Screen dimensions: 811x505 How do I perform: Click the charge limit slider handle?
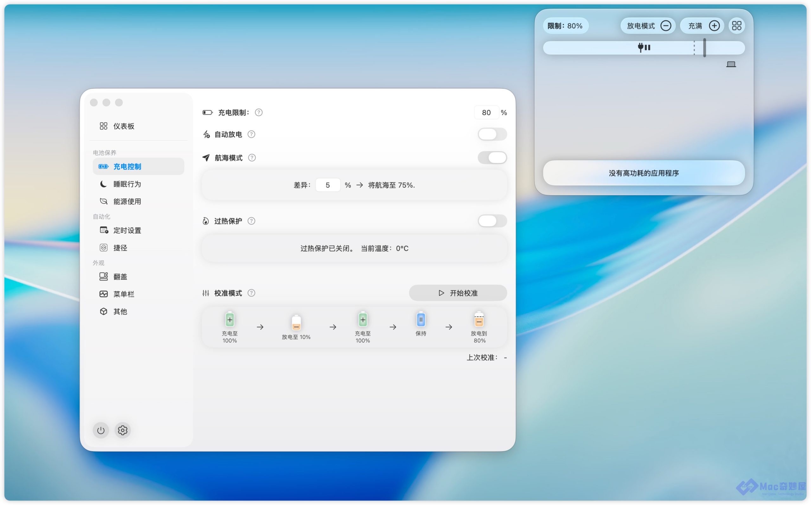click(x=704, y=48)
